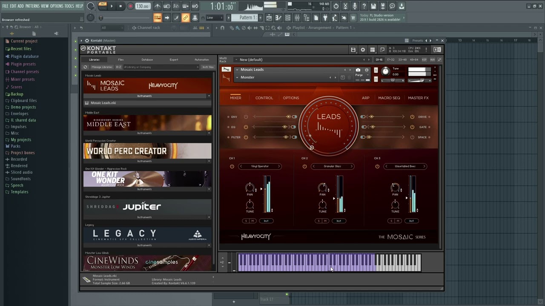Toggle the metronome icon in toolbar

pos(158,6)
